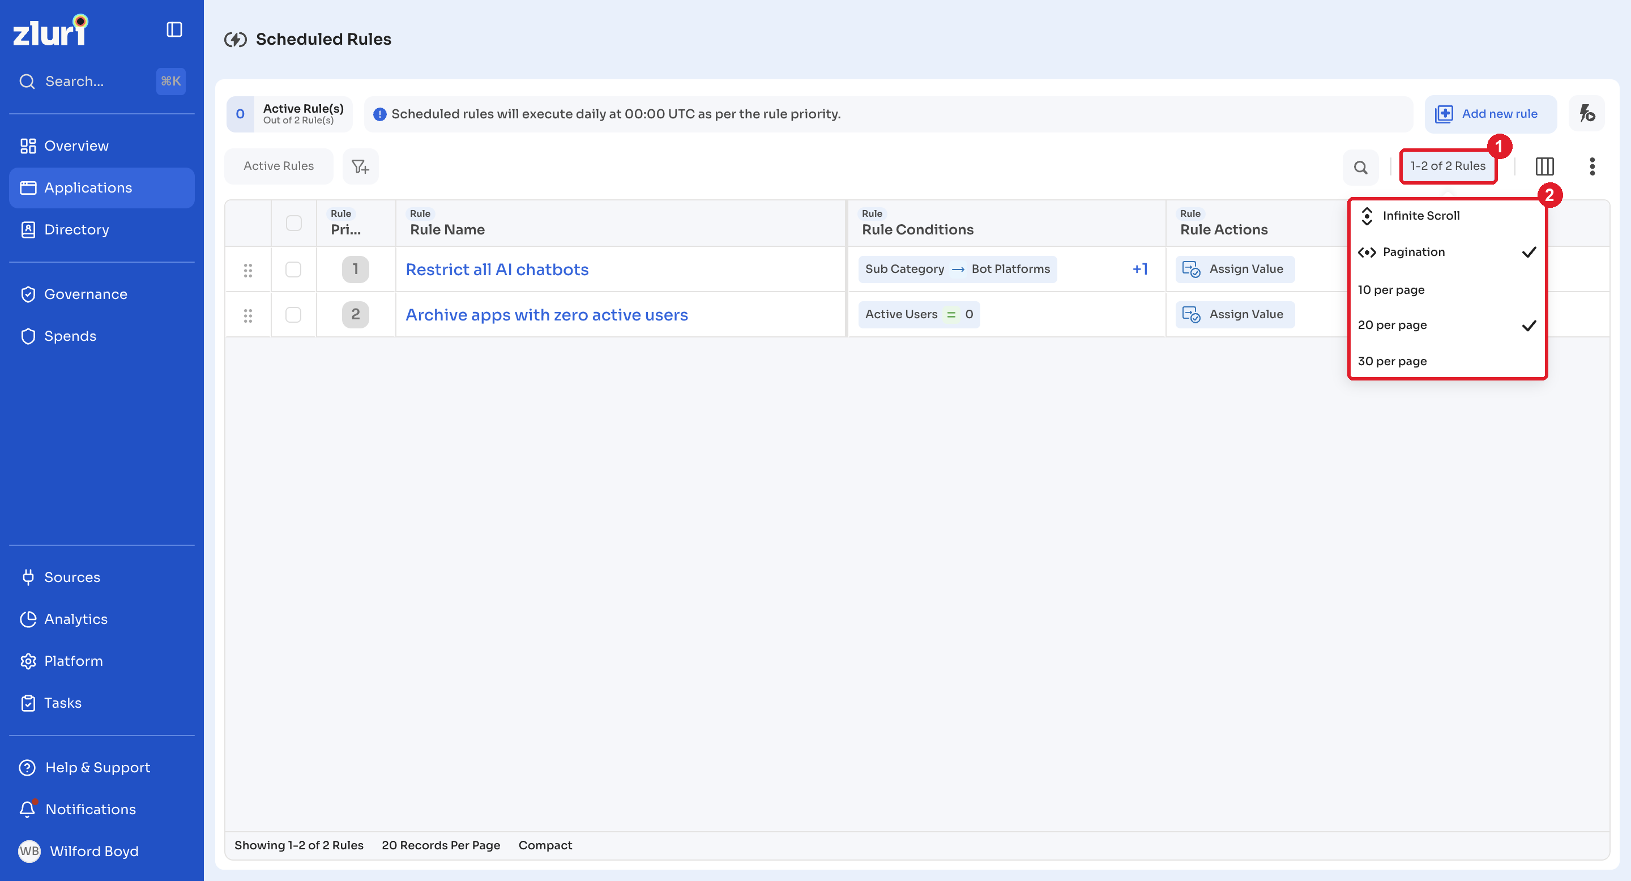The image size is (1631, 881).
Task: Click Compact view label in footer
Action: (x=545, y=845)
